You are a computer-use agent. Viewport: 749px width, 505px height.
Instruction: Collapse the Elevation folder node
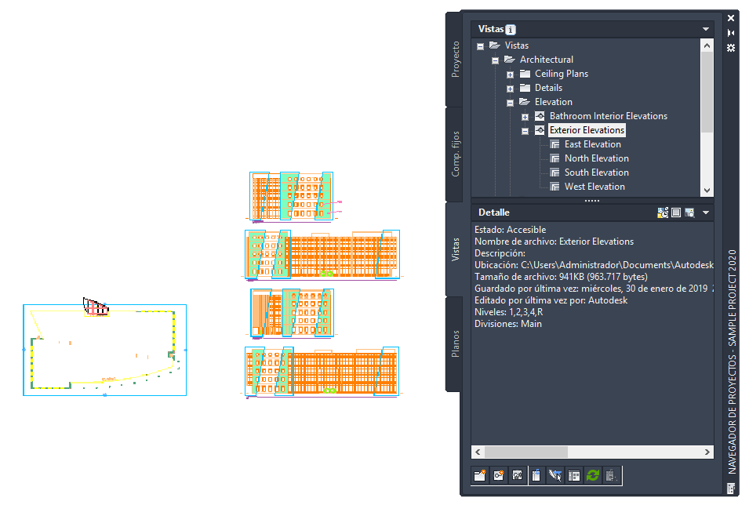pos(510,103)
